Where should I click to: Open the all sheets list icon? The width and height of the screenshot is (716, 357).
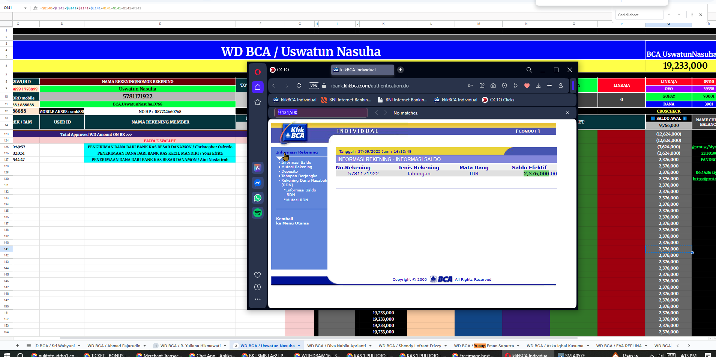(29, 346)
